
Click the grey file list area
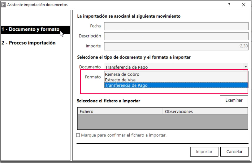tap(163, 122)
